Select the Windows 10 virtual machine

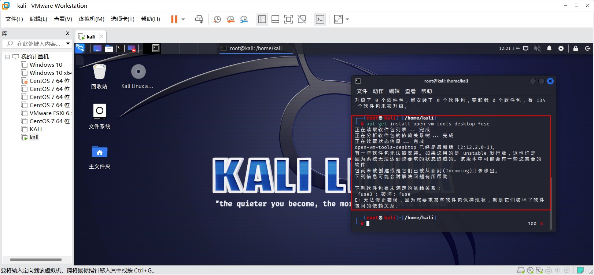point(46,65)
